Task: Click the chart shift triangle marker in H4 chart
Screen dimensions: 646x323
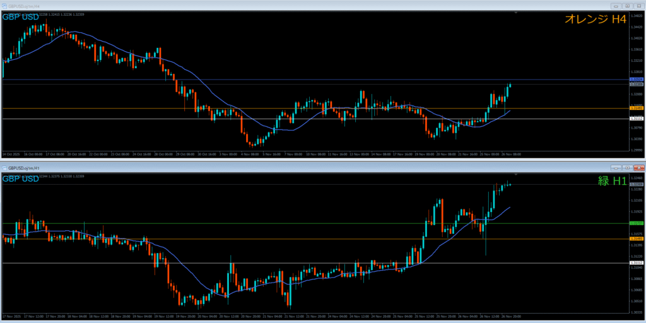Action: click(516, 13)
